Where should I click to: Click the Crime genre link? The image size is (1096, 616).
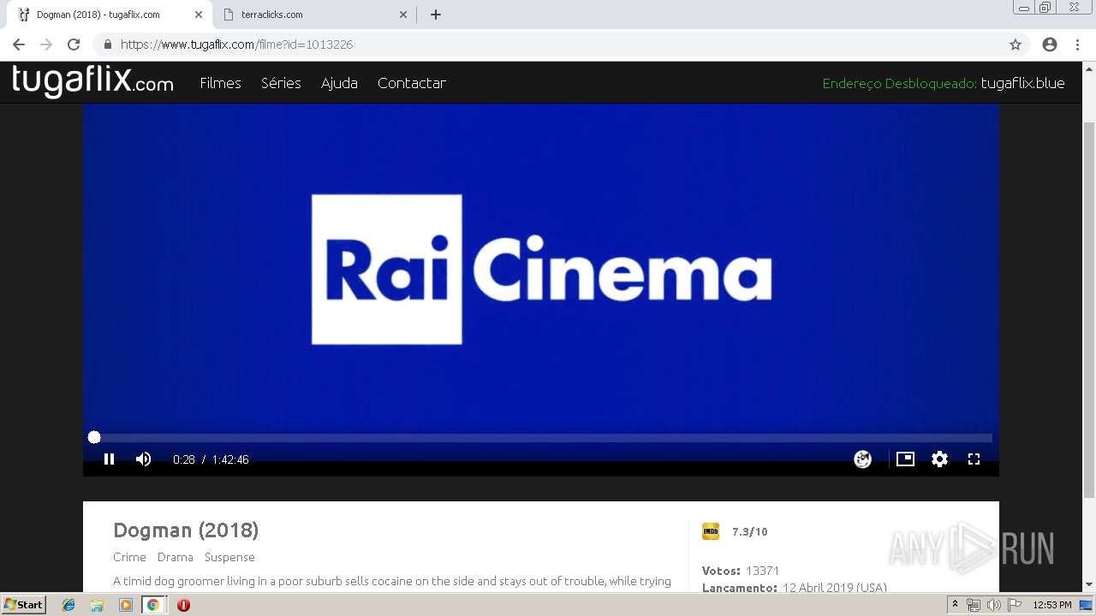tap(129, 557)
